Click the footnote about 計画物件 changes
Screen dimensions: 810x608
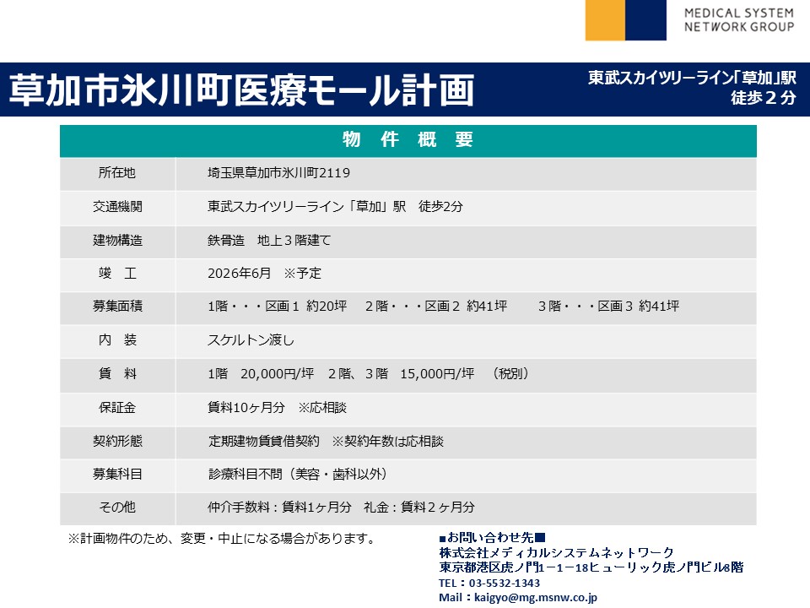[221, 538]
